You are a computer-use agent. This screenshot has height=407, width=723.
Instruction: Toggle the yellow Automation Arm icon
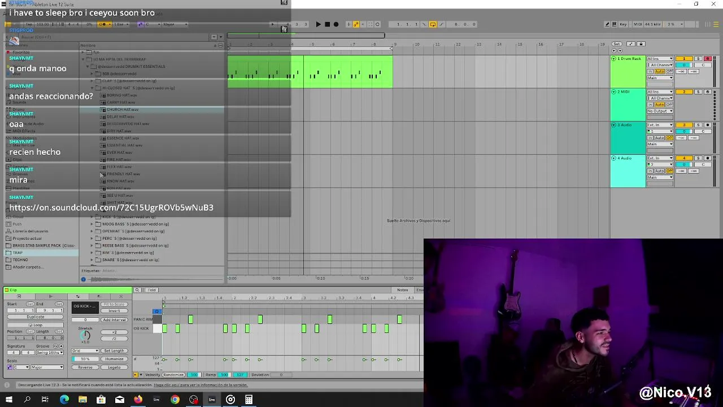point(356,24)
